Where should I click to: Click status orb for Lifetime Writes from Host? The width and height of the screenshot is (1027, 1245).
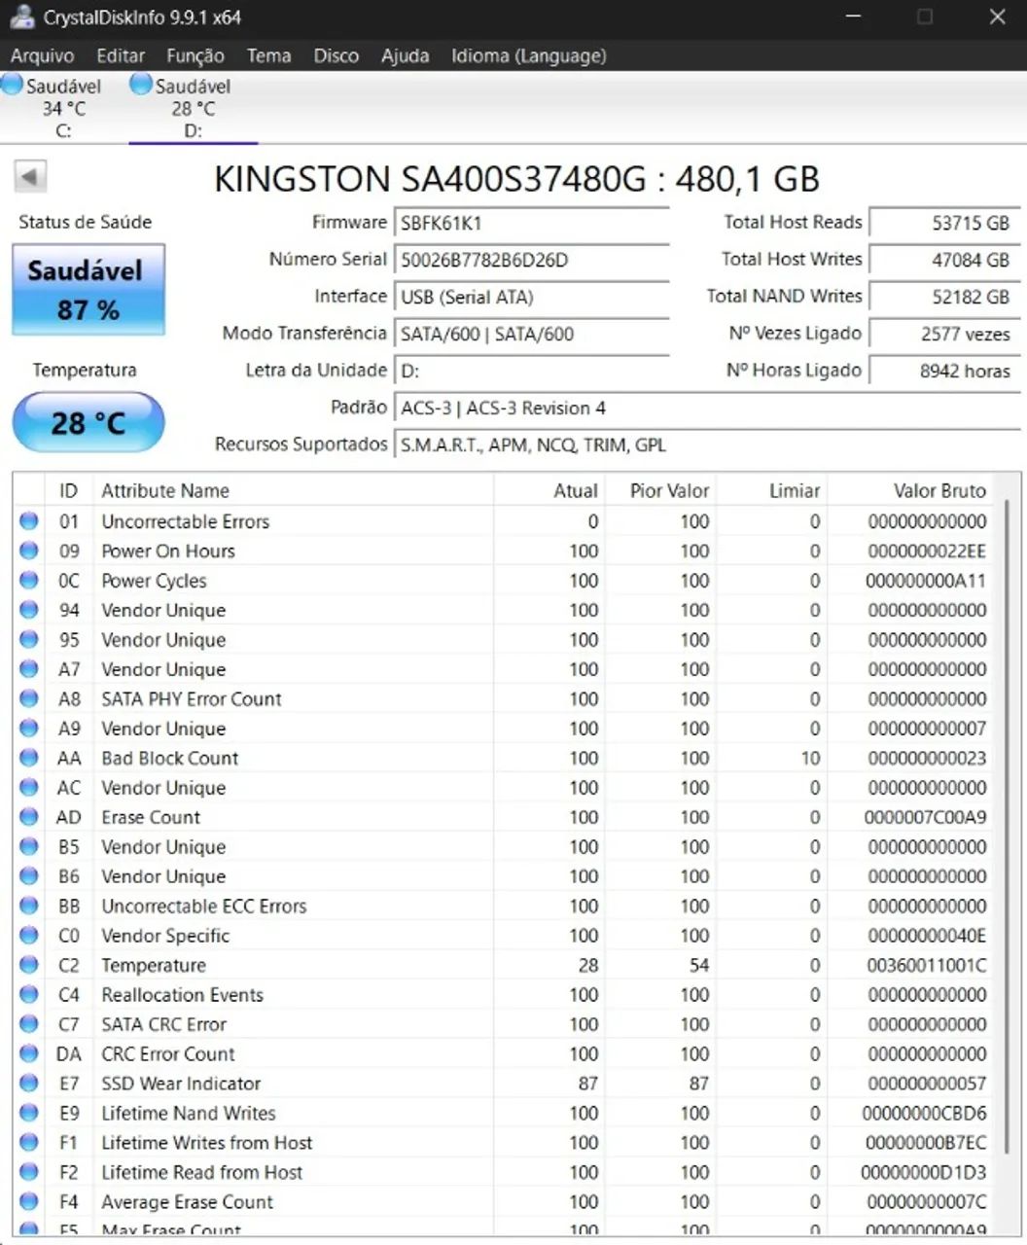click(x=29, y=1143)
